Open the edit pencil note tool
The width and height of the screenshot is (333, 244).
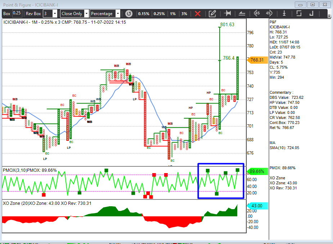coord(212,14)
